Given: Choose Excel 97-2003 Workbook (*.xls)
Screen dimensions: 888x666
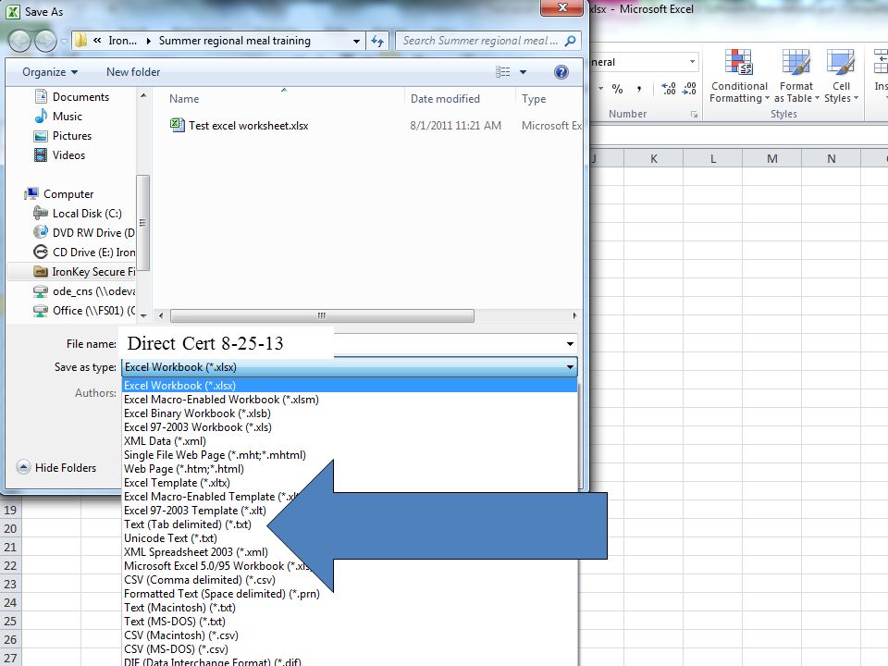Looking at the screenshot, I should click(x=350, y=427).
